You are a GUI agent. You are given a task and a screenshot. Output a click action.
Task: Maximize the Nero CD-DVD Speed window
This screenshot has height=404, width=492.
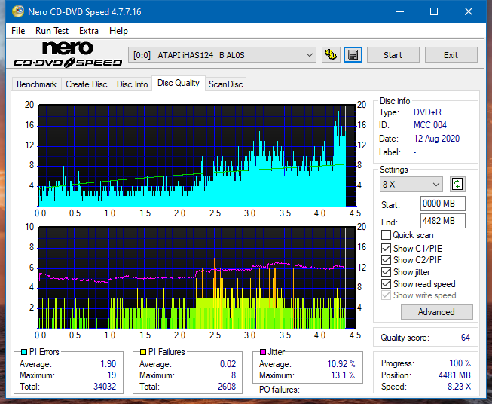click(434, 11)
